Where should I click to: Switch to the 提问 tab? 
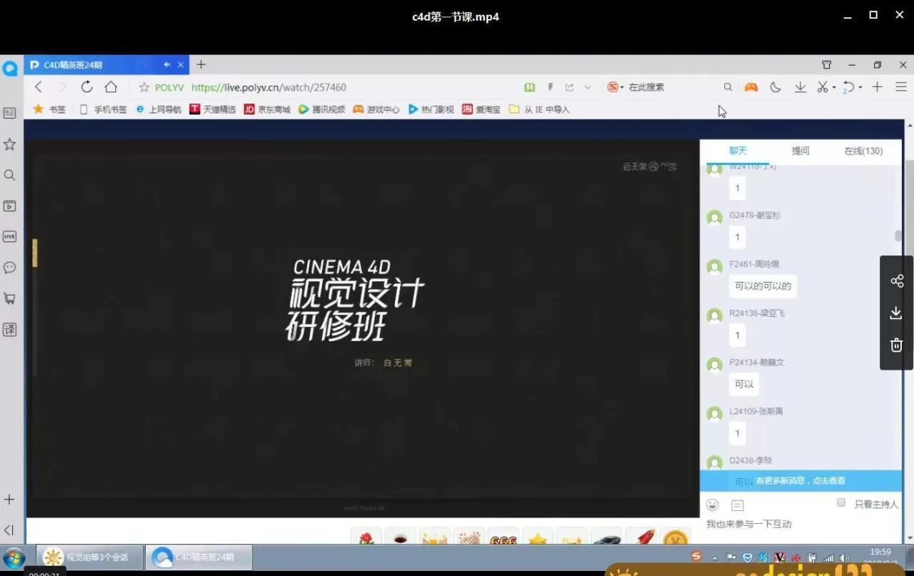[x=800, y=151]
